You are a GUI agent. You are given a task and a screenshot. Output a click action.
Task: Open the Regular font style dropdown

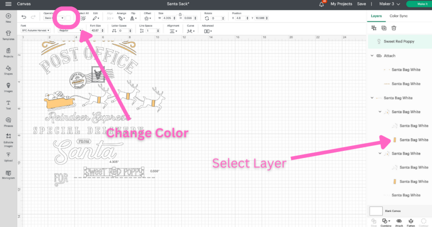[x=70, y=30]
